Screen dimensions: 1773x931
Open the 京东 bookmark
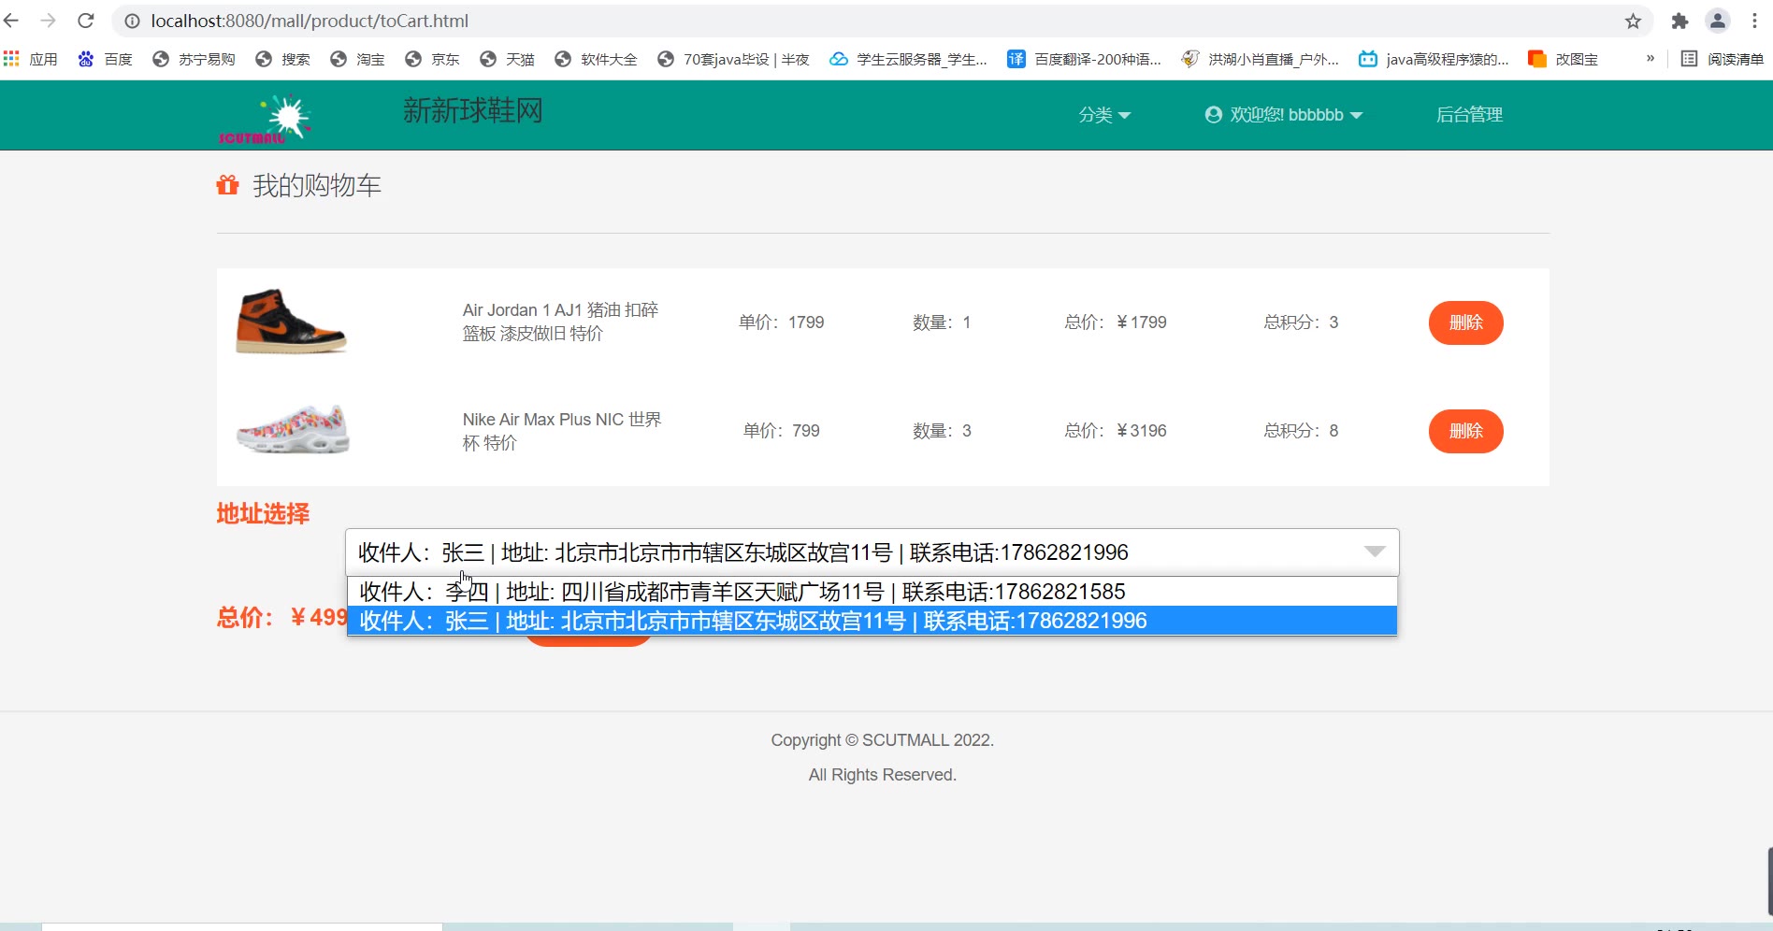pos(432,59)
